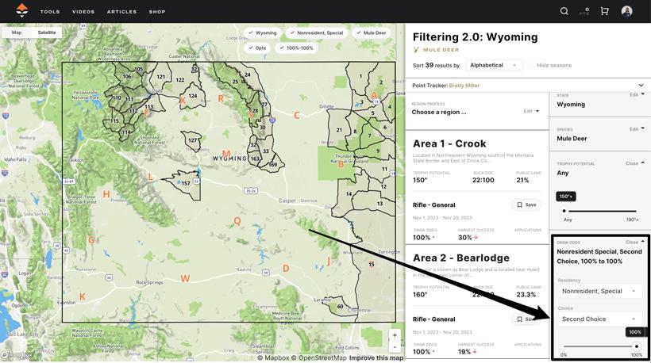Click Area 1 harvest success 30% value
The width and height of the screenshot is (651, 363).
point(465,238)
